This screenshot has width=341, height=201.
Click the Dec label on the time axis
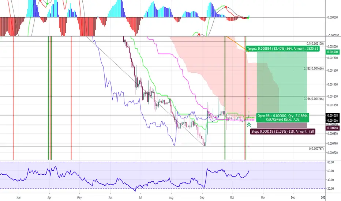tap(293, 197)
